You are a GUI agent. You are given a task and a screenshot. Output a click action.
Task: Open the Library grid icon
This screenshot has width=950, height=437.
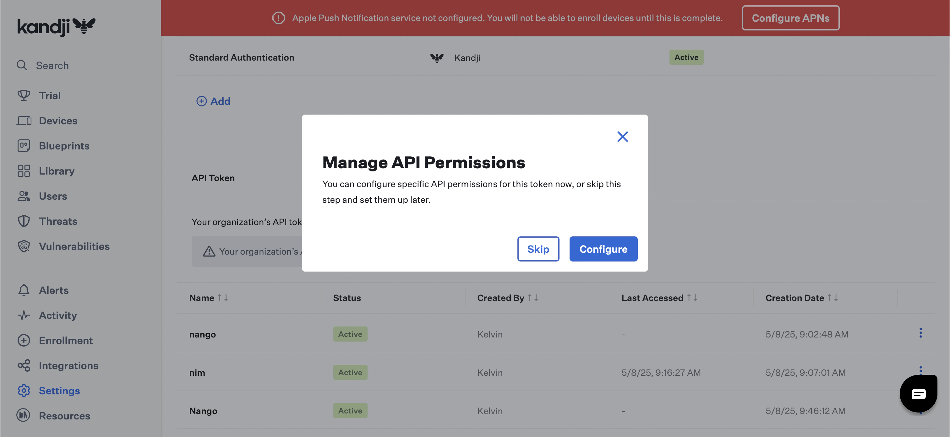[x=24, y=171]
